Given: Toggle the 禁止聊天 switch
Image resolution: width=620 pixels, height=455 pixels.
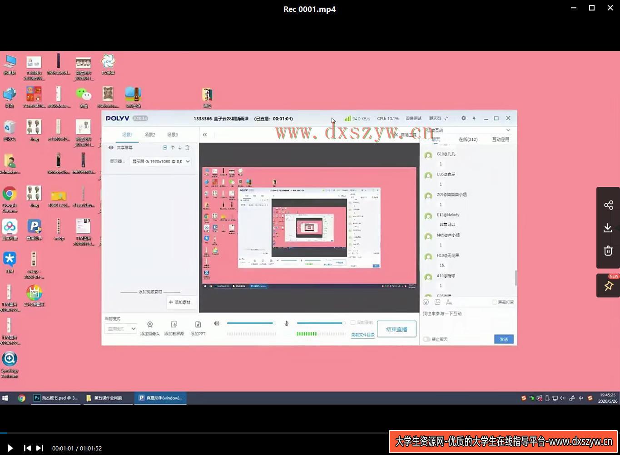Looking at the screenshot, I should coord(427,339).
